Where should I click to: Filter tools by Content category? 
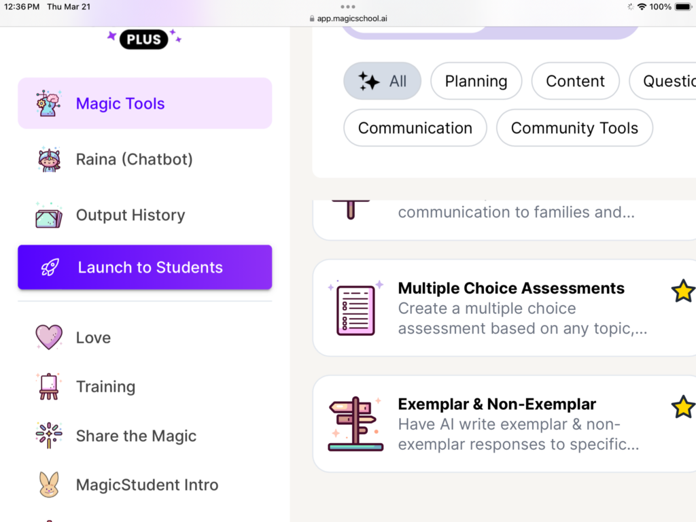(575, 82)
